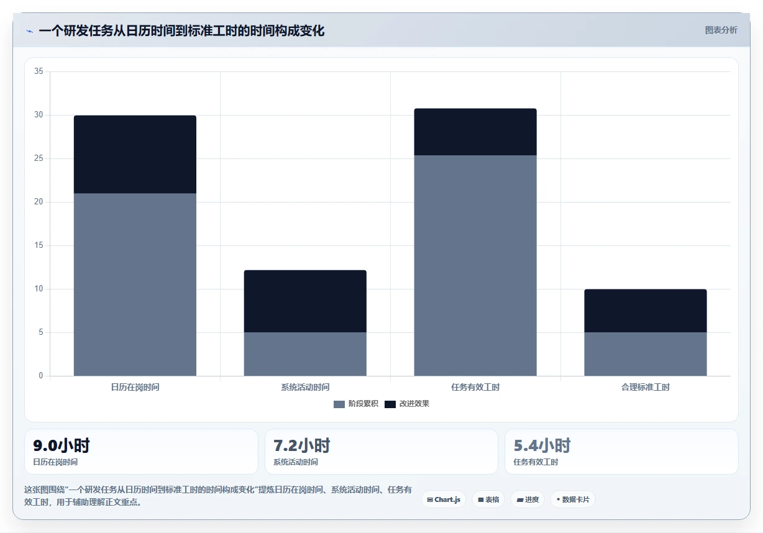Image resolution: width=763 pixels, height=533 pixels.
Task: Click the 改进效果 legend color swatch
Action: 390,404
